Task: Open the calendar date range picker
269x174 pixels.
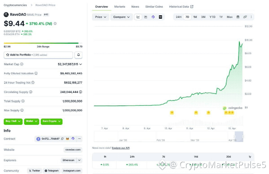Action: [x=238, y=17]
